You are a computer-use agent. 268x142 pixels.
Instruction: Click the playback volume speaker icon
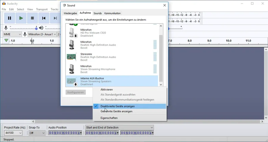41,28
